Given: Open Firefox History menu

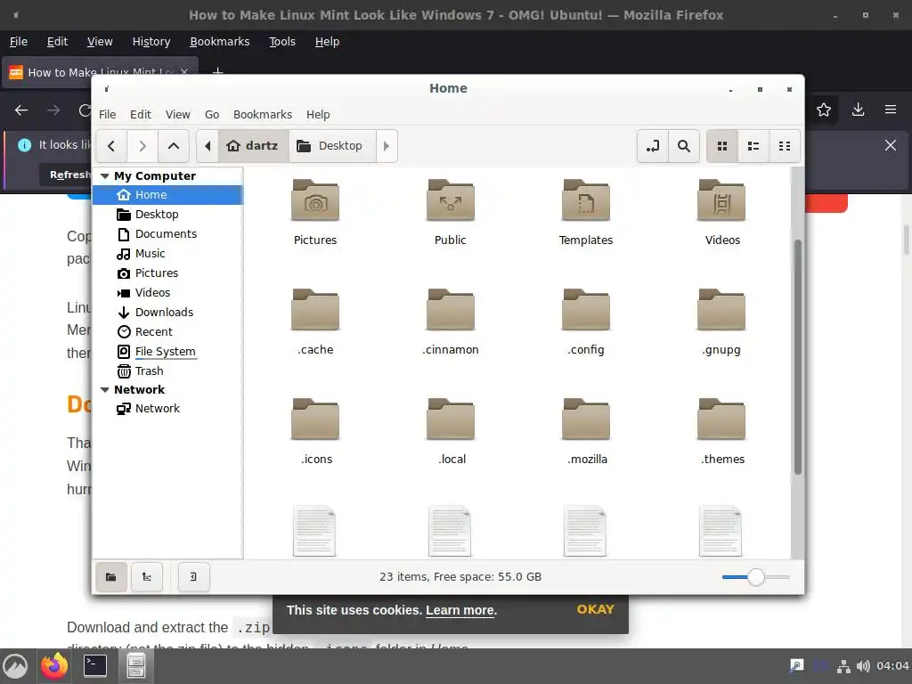Looking at the screenshot, I should coord(151,42).
